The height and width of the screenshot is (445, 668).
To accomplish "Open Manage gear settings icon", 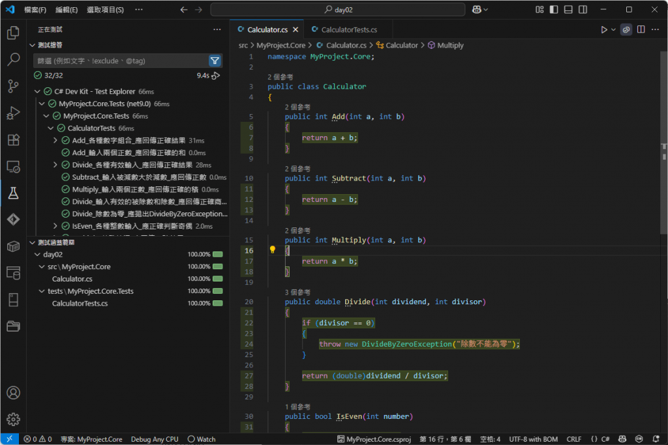I will 13,420.
